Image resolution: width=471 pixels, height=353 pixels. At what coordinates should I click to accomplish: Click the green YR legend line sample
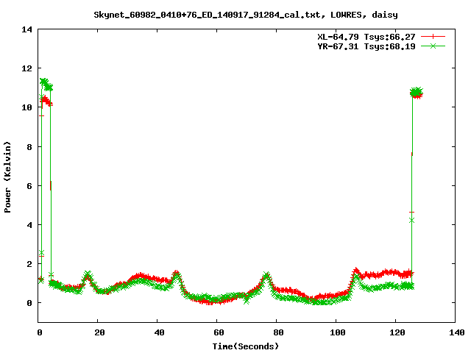[x=434, y=46]
